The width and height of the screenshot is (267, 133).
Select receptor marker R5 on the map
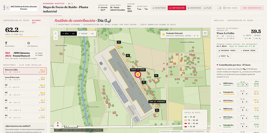coord(156,80)
